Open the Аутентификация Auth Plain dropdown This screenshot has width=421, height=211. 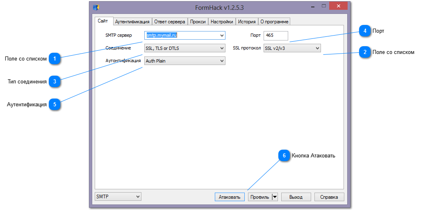coord(185,61)
